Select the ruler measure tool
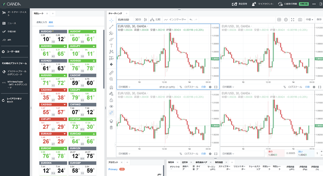Image resolution: width=323 pixels, height=176 pixels. click(111, 73)
